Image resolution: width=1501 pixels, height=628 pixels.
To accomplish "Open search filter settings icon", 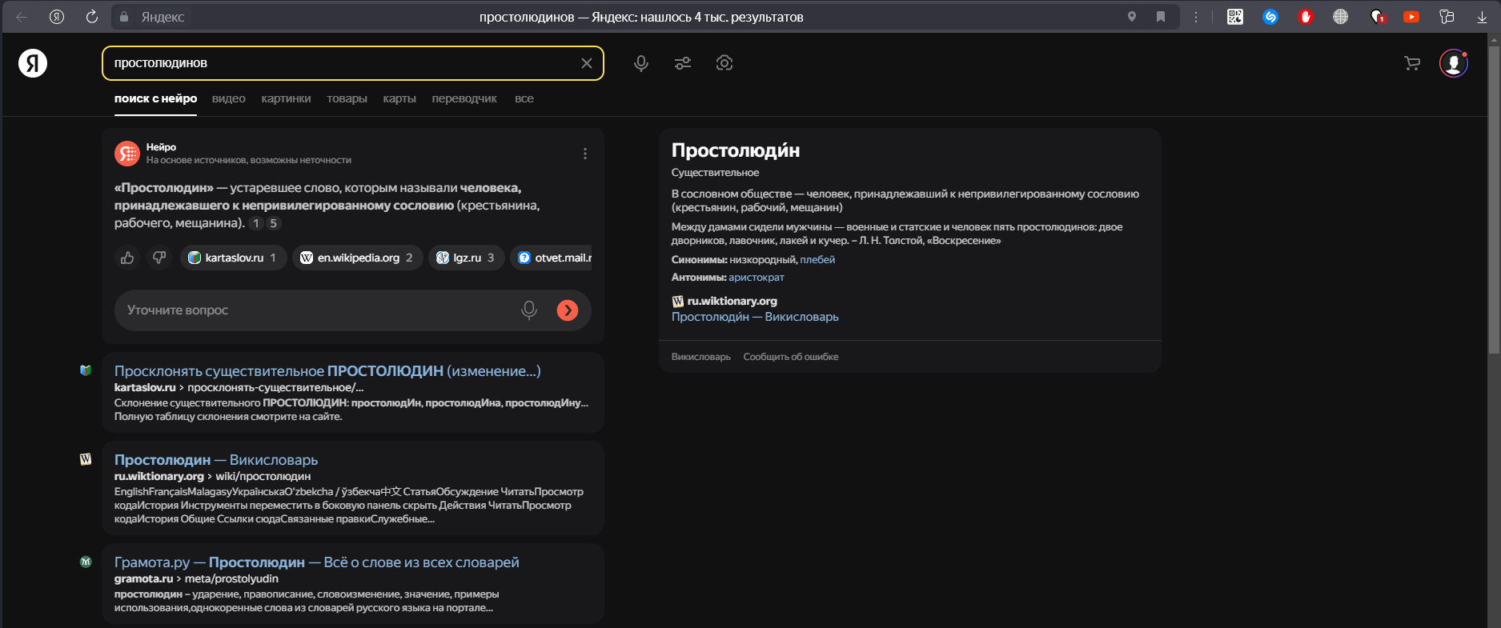I will pyautogui.click(x=682, y=63).
